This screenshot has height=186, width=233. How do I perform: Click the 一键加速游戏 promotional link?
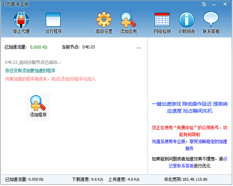[190, 107]
